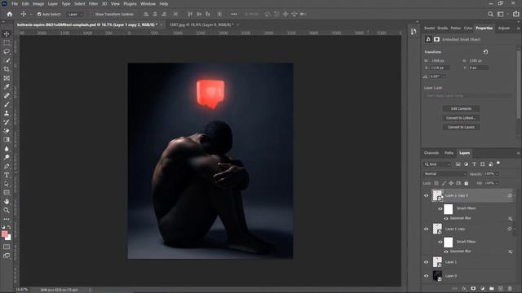Open the Fill value dropdown arrow
This screenshot has width=522, height=293.
[x=497, y=183]
